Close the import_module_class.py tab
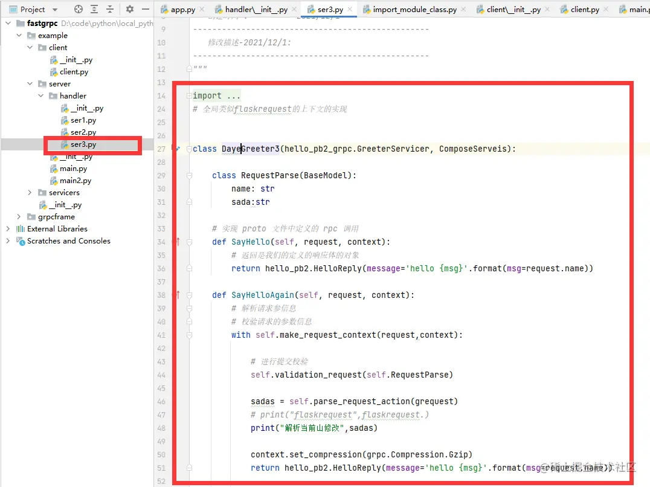The width and height of the screenshot is (650, 487). pos(463,9)
